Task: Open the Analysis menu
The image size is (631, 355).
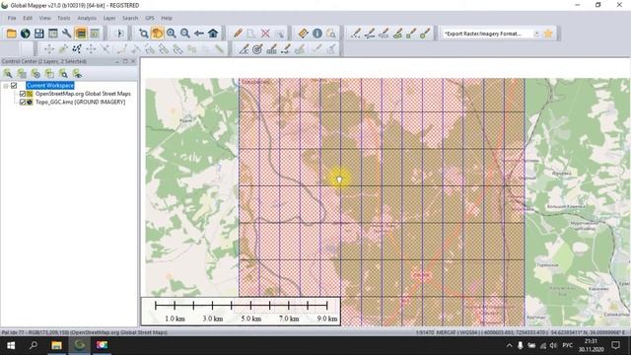Action: [x=87, y=18]
